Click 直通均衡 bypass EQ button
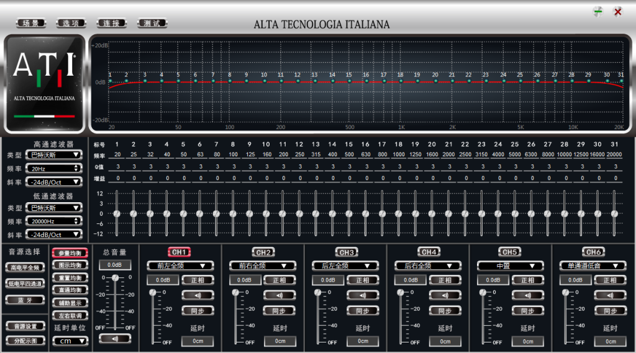Screen dimensions: 636x353 tap(70, 290)
